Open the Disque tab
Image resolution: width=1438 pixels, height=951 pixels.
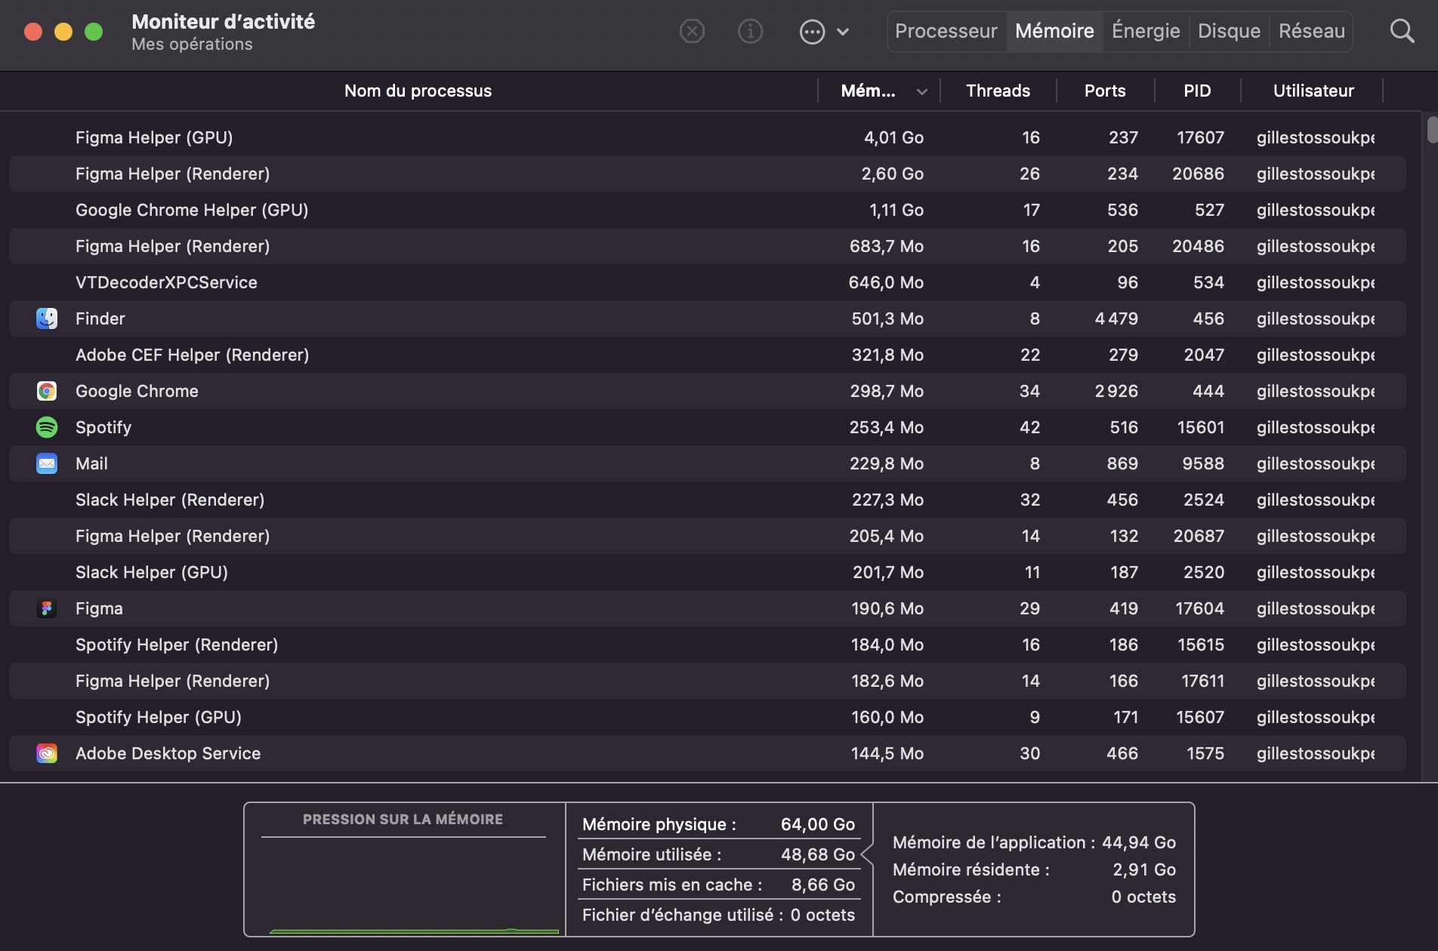coord(1229,32)
